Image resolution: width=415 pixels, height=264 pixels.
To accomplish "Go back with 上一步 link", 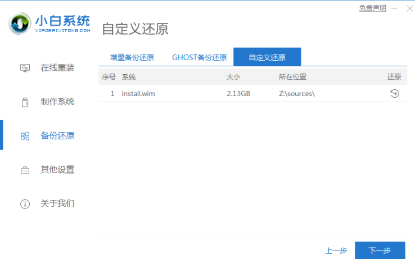I will pos(336,251).
